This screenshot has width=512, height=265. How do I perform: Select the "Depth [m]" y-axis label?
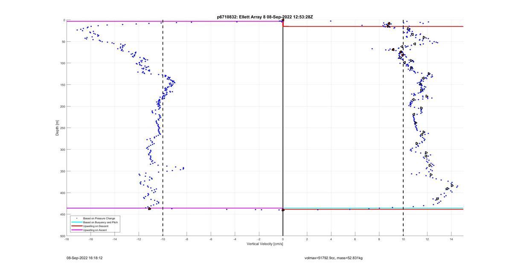[x=57, y=128]
